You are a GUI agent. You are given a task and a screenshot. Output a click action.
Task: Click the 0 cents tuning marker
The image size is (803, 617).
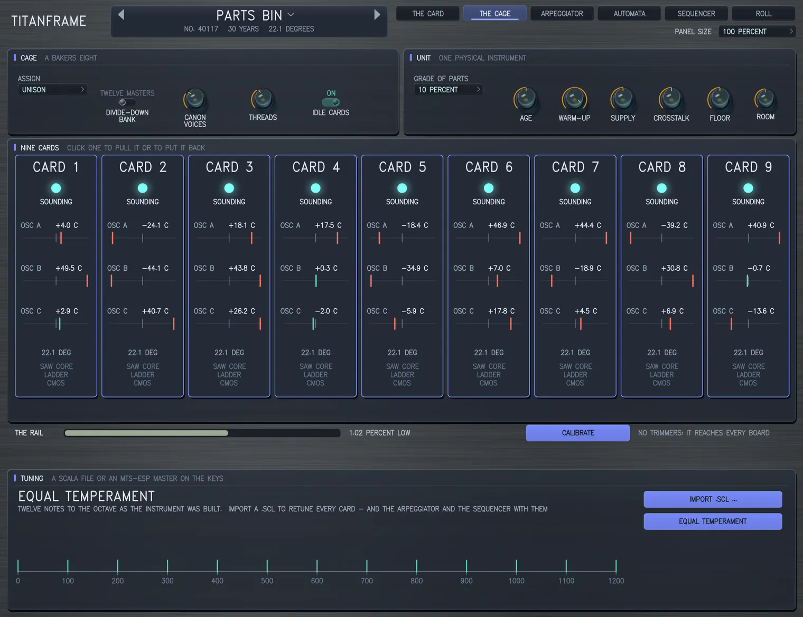coord(18,567)
